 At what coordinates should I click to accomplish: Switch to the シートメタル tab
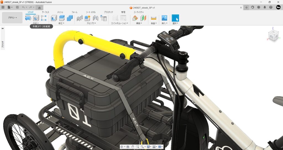pos(91,12)
